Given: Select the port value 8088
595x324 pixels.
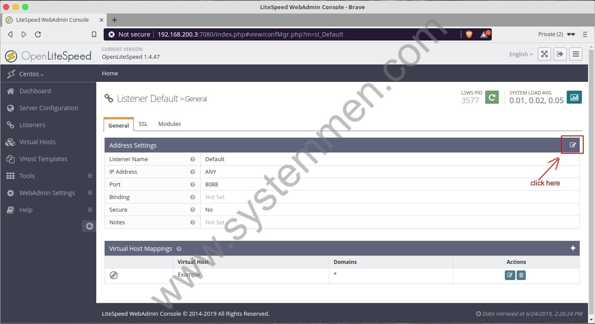Looking at the screenshot, I should click(x=212, y=184).
